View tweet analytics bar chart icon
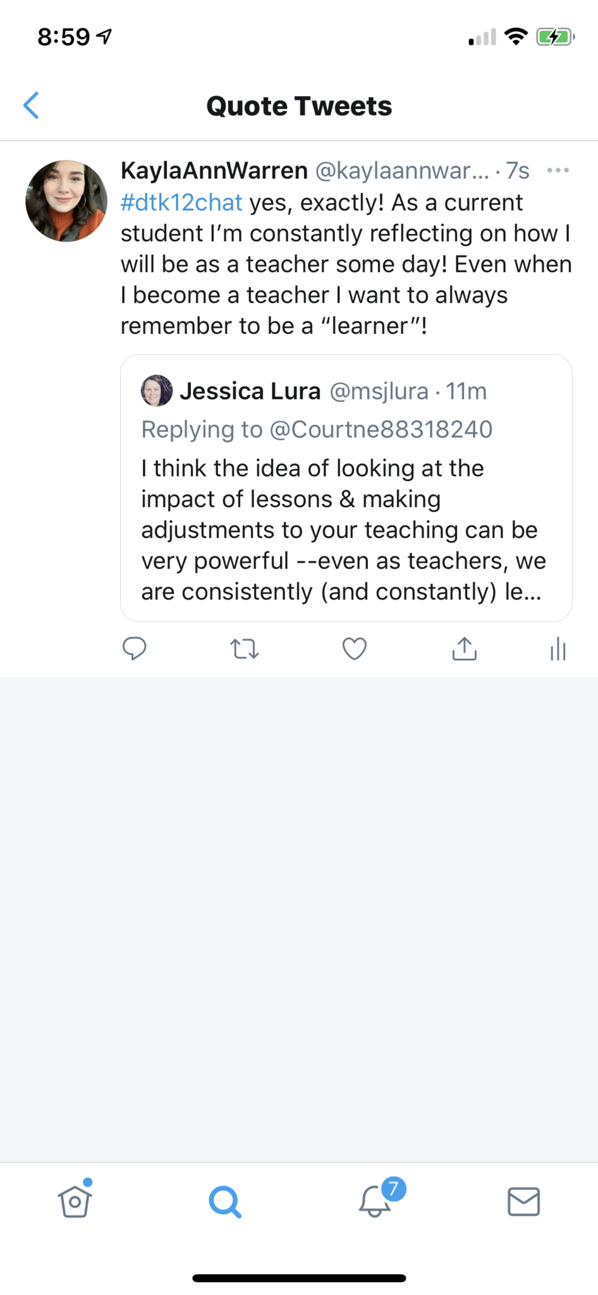 click(x=558, y=649)
